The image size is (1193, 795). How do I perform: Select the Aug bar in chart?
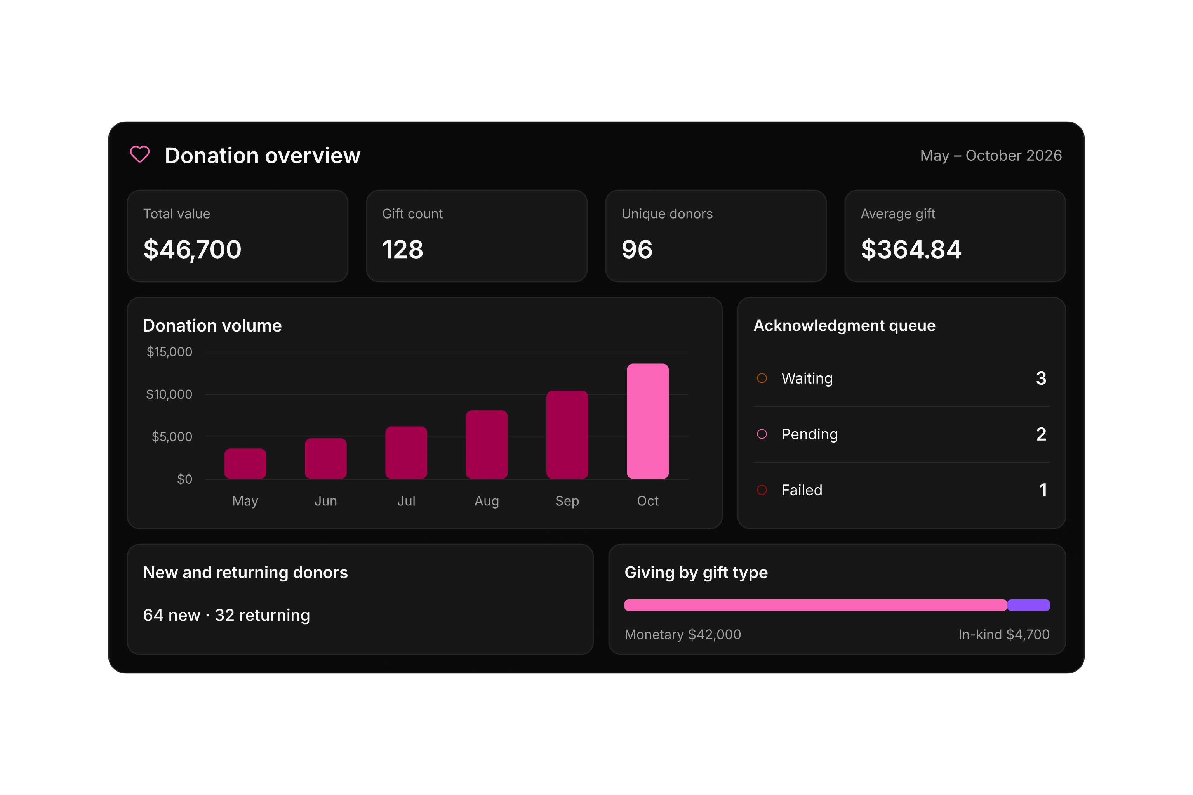coord(487,444)
